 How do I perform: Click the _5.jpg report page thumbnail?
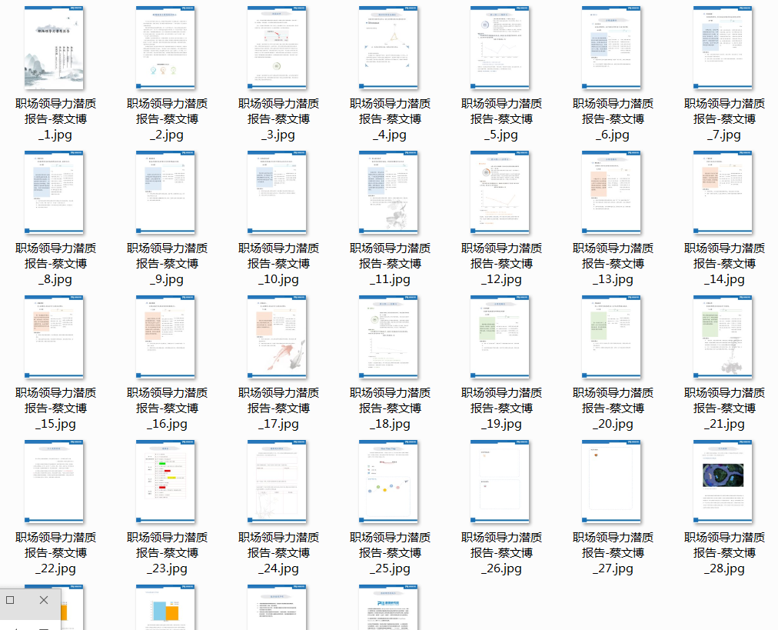pos(500,48)
